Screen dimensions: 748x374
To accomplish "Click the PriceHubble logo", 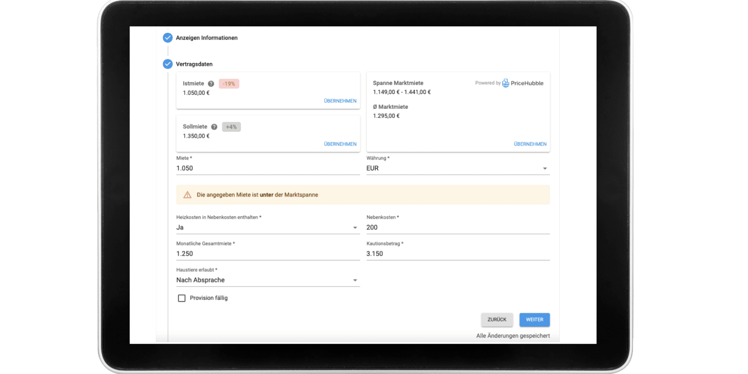I will [x=523, y=83].
